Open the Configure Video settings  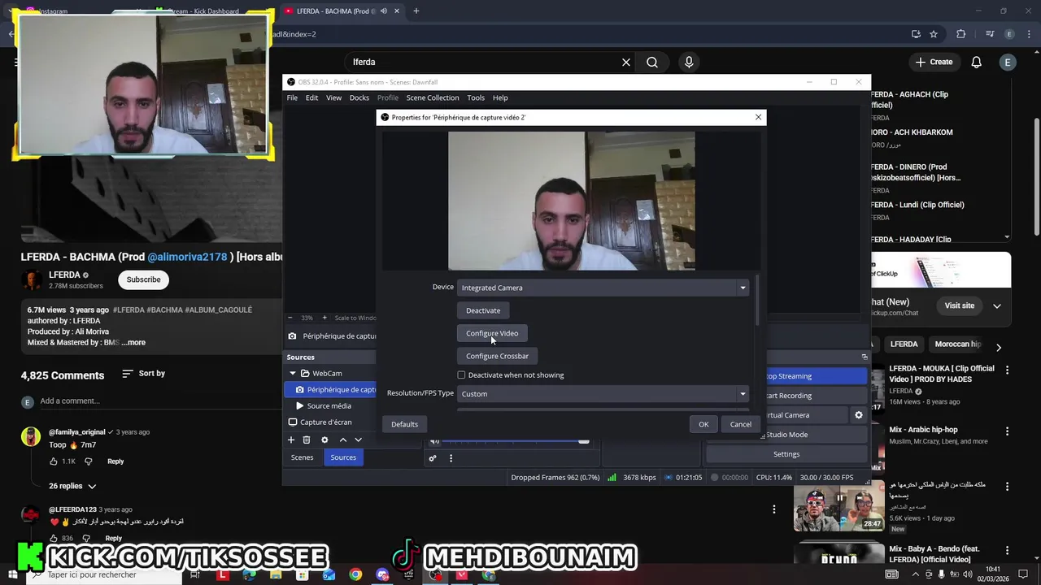(x=492, y=333)
